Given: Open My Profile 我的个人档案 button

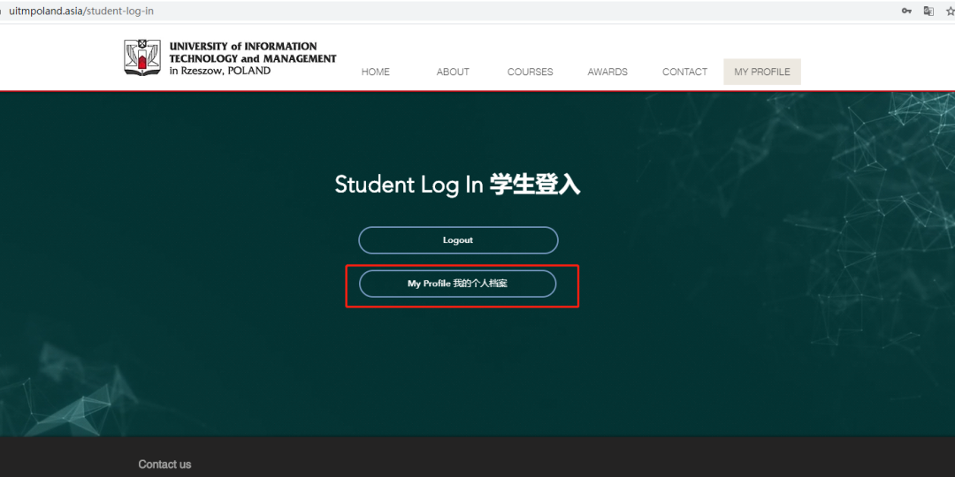Looking at the screenshot, I should coord(457,284).
